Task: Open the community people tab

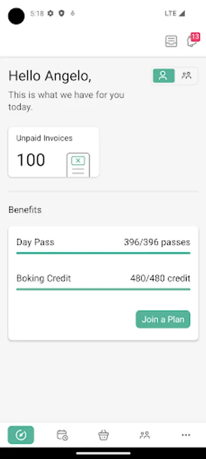Action: (x=144, y=435)
